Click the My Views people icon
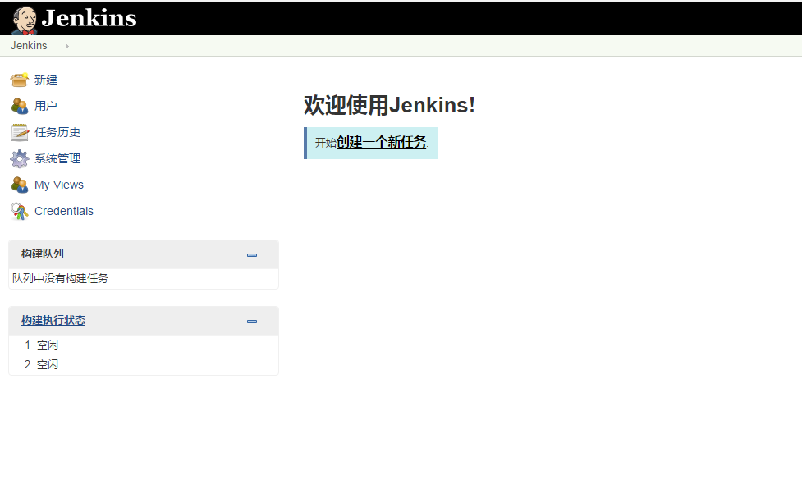 pyautogui.click(x=20, y=185)
